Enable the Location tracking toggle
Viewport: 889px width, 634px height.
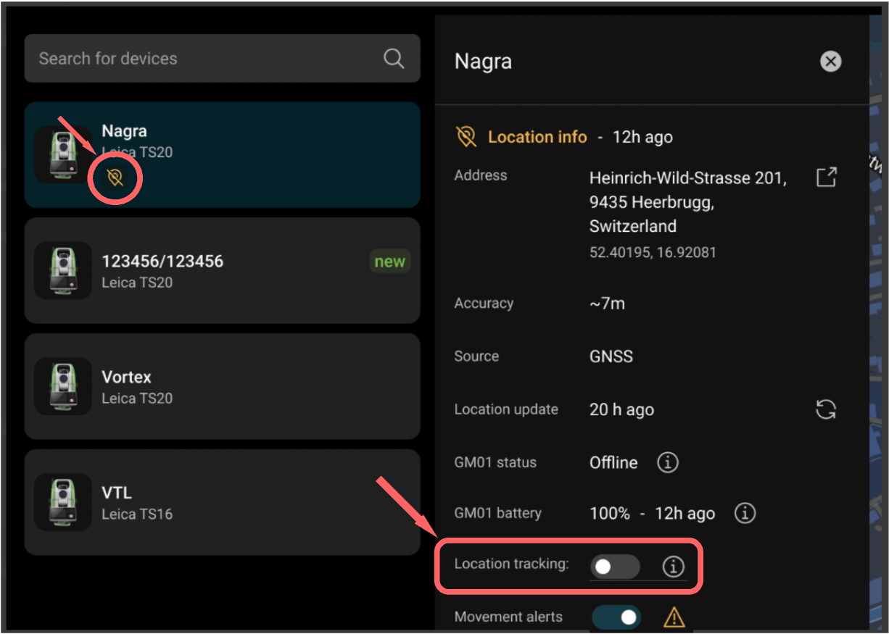614,566
